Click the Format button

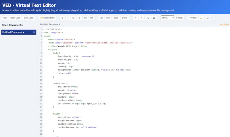point(179,18)
